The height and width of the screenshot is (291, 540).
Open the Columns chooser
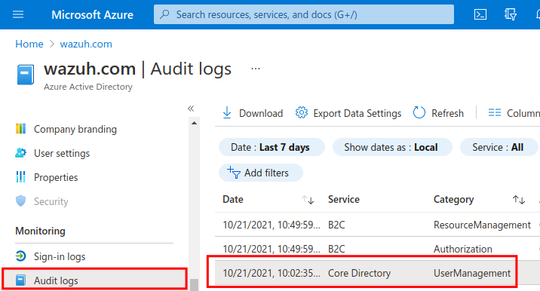(x=514, y=113)
